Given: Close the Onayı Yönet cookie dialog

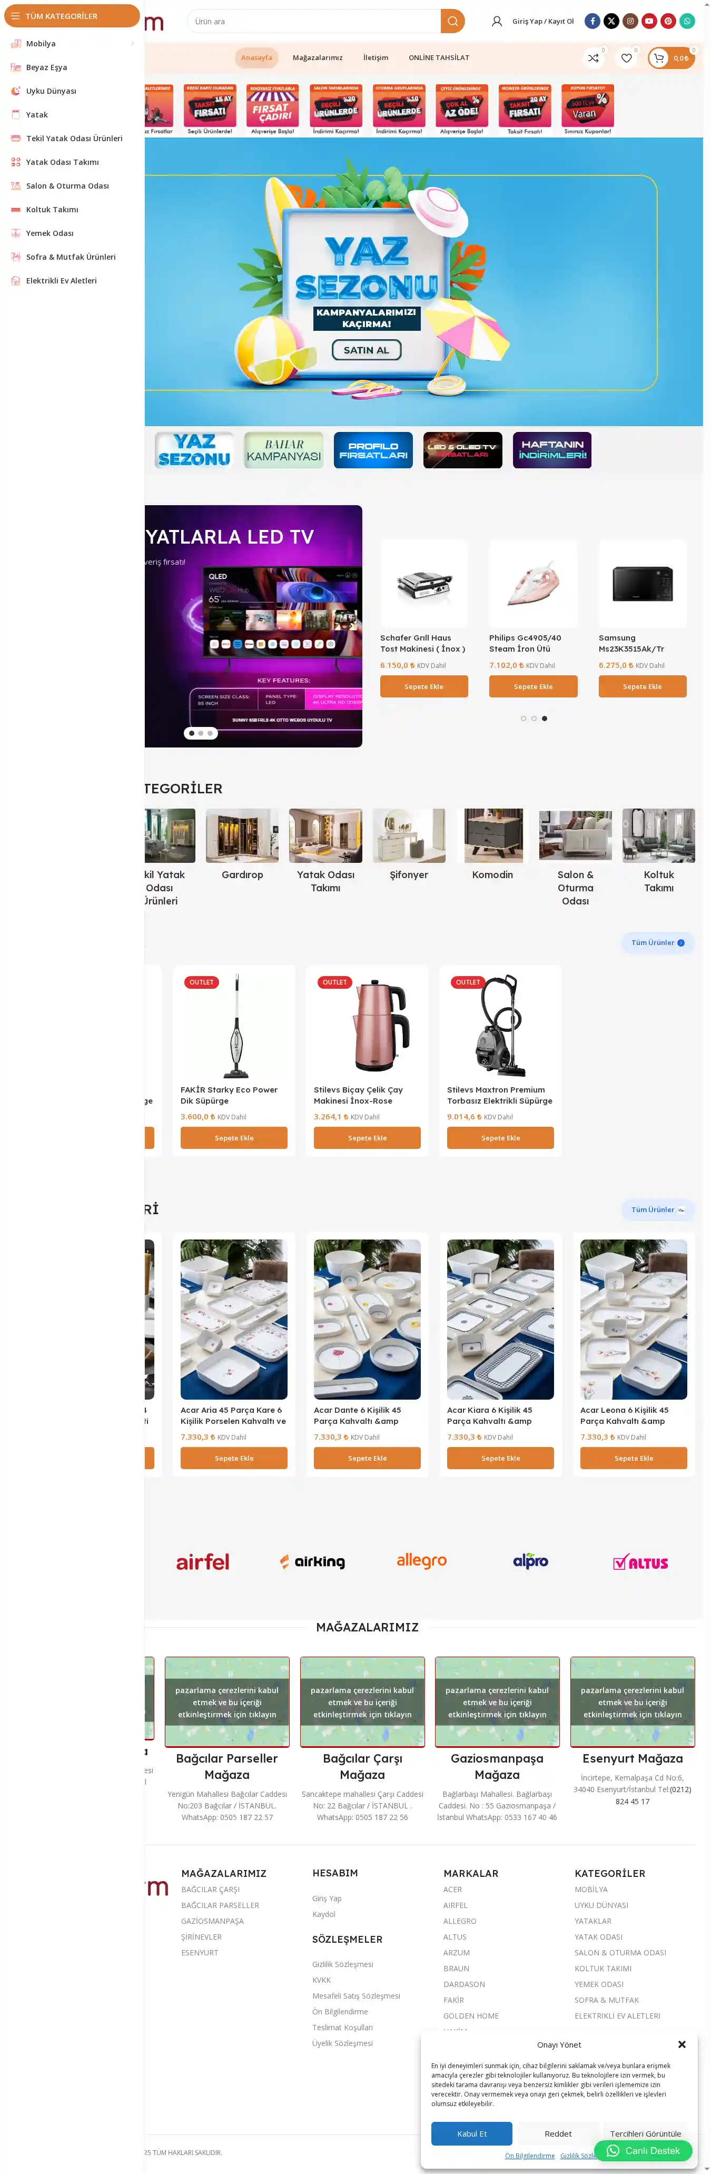Looking at the screenshot, I should point(682,2044).
